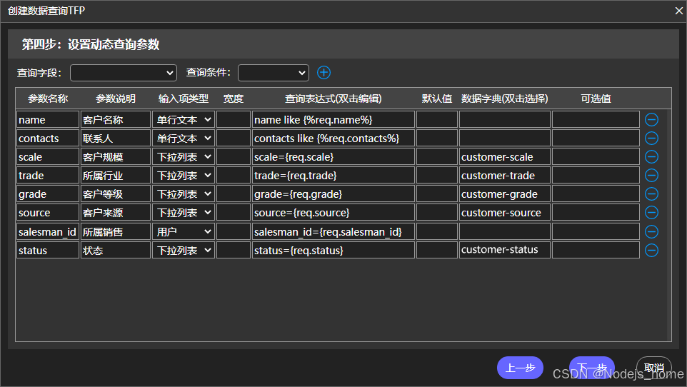
Task: Click the 输入项类型 column header
Action: pos(184,99)
